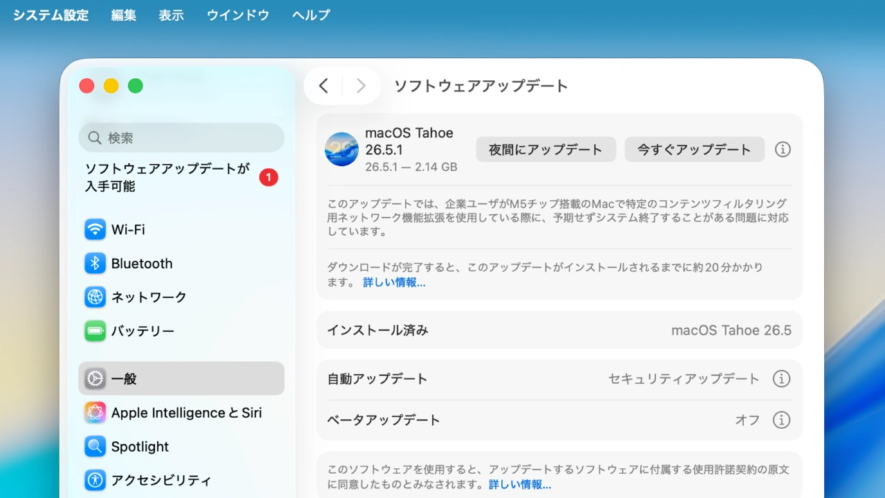The width and height of the screenshot is (885, 498).
Task: Open the システム設定 menu
Action: (51, 15)
